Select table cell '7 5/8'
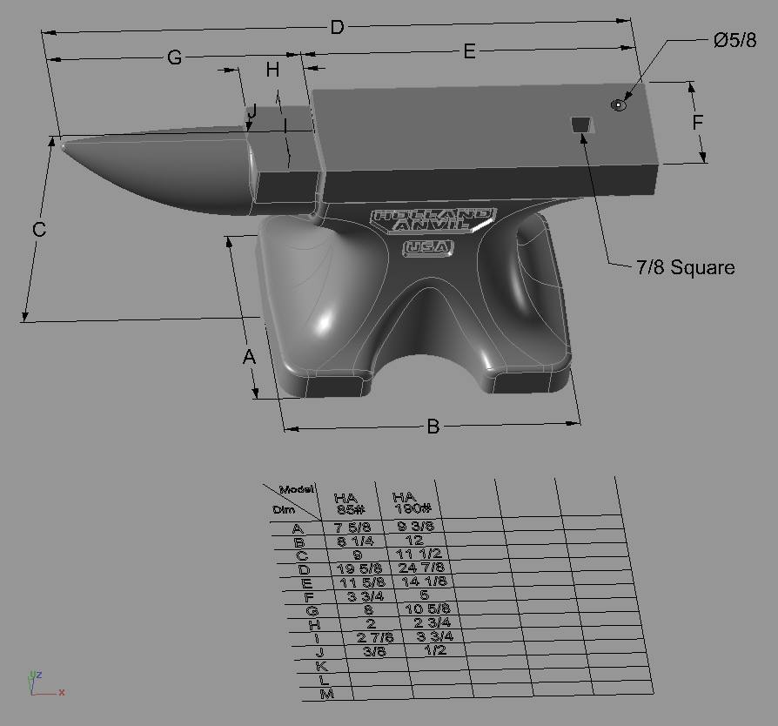Image resolution: width=778 pixels, height=726 pixels. click(x=352, y=528)
